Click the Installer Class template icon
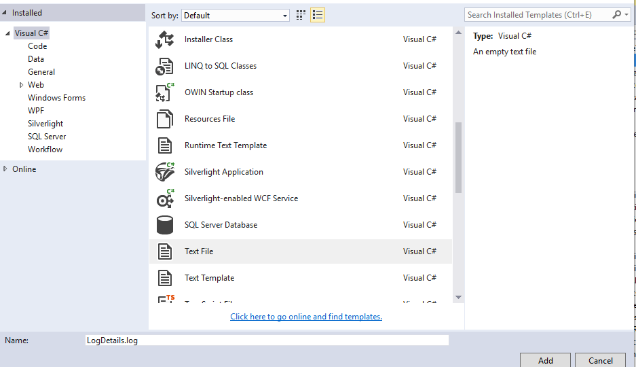This screenshot has width=636, height=367. [x=165, y=39]
